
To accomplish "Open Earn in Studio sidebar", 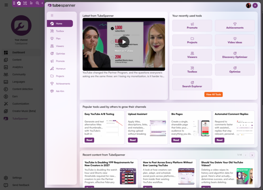I will pos(21,96).
